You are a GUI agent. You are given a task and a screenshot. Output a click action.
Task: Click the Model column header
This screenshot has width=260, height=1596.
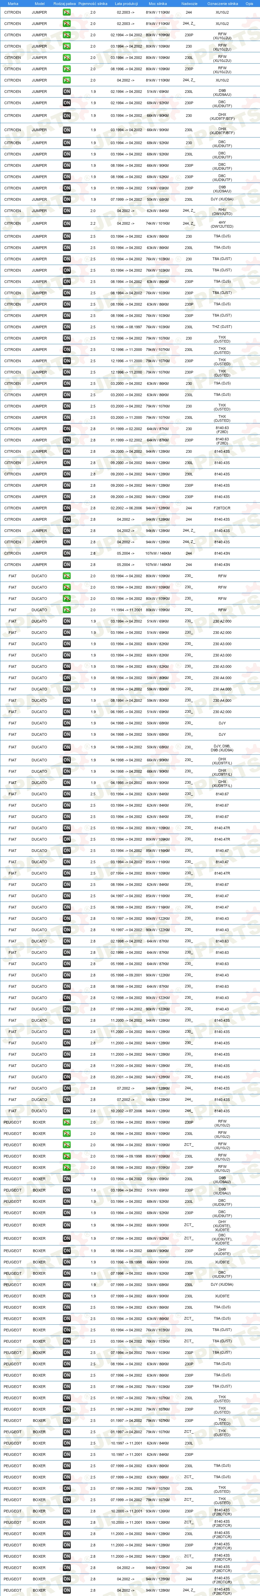click(40, 4)
